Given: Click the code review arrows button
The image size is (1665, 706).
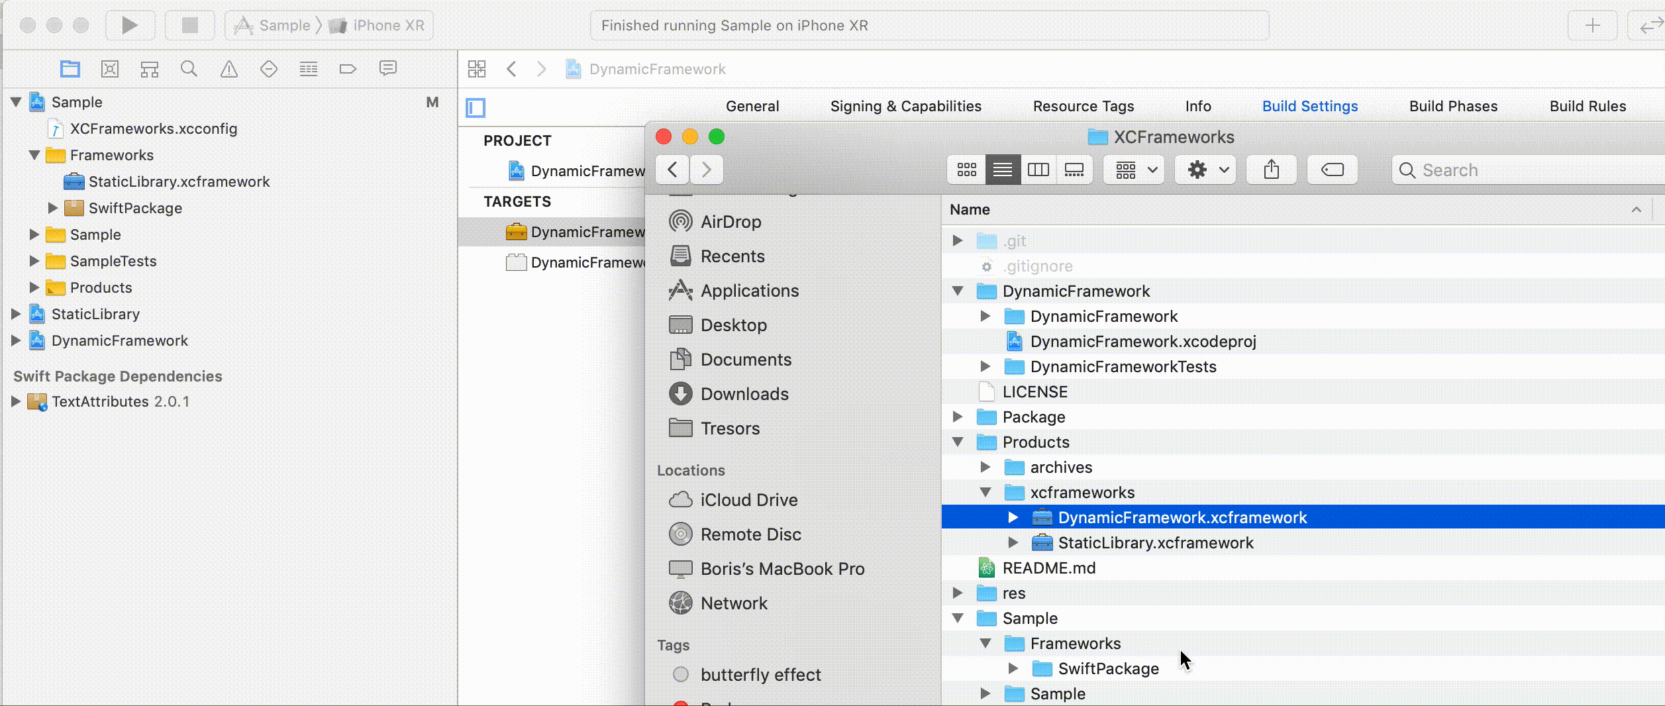Looking at the screenshot, I should (x=1648, y=26).
